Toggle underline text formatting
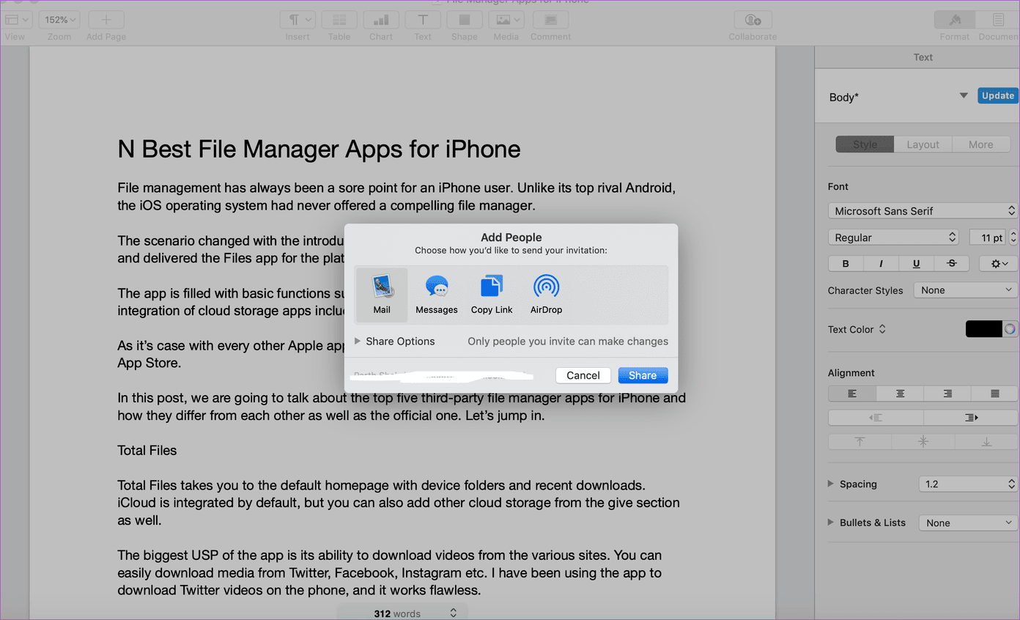The height and width of the screenshot is (620, 1020). [x=916, y=264]
